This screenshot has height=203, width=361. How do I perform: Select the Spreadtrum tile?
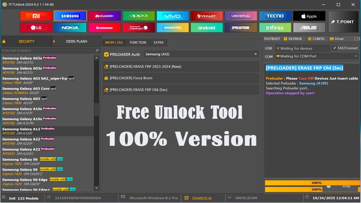coord(241,28)
